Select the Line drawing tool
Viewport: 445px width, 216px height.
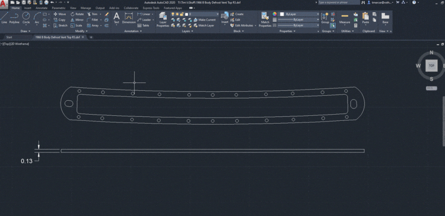pos(4,18)
